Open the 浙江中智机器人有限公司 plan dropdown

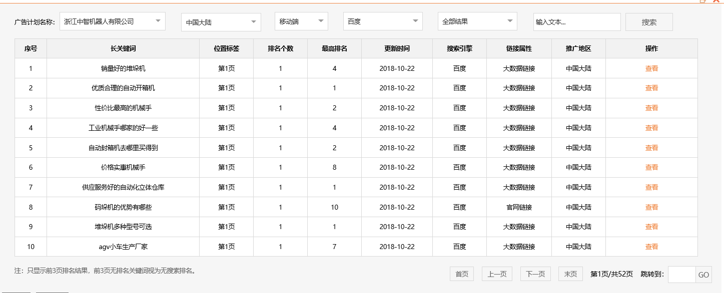tap(113, 21)
